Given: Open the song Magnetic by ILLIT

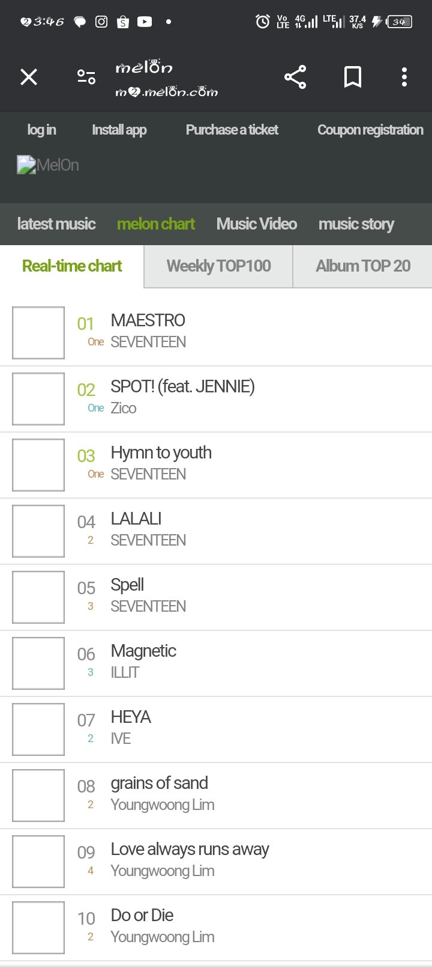Looking at the screenshot, I should (x=143, y=651).
